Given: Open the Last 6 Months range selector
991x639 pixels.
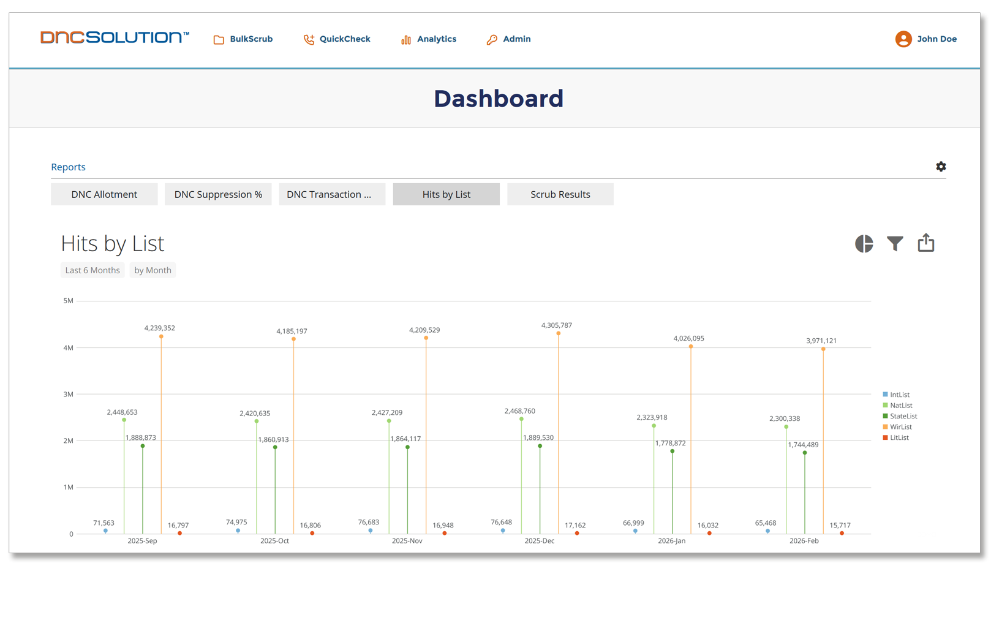Looking at the screenshot, I should point(92,270).
